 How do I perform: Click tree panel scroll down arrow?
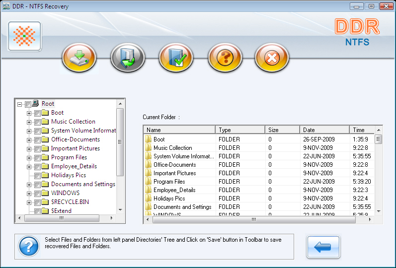coord(120,210)
